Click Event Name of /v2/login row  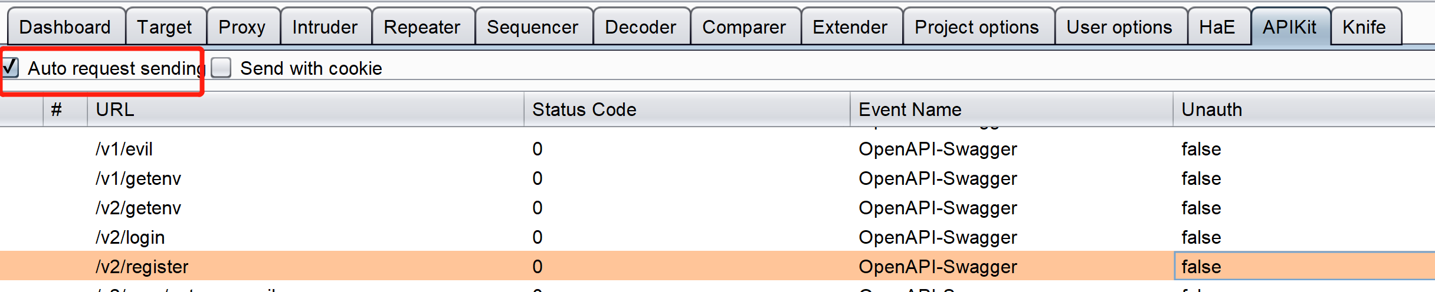click(938, 237)
